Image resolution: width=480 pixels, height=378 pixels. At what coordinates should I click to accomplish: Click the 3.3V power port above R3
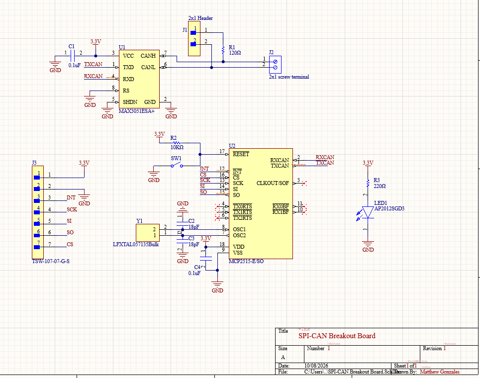point(368,164)
